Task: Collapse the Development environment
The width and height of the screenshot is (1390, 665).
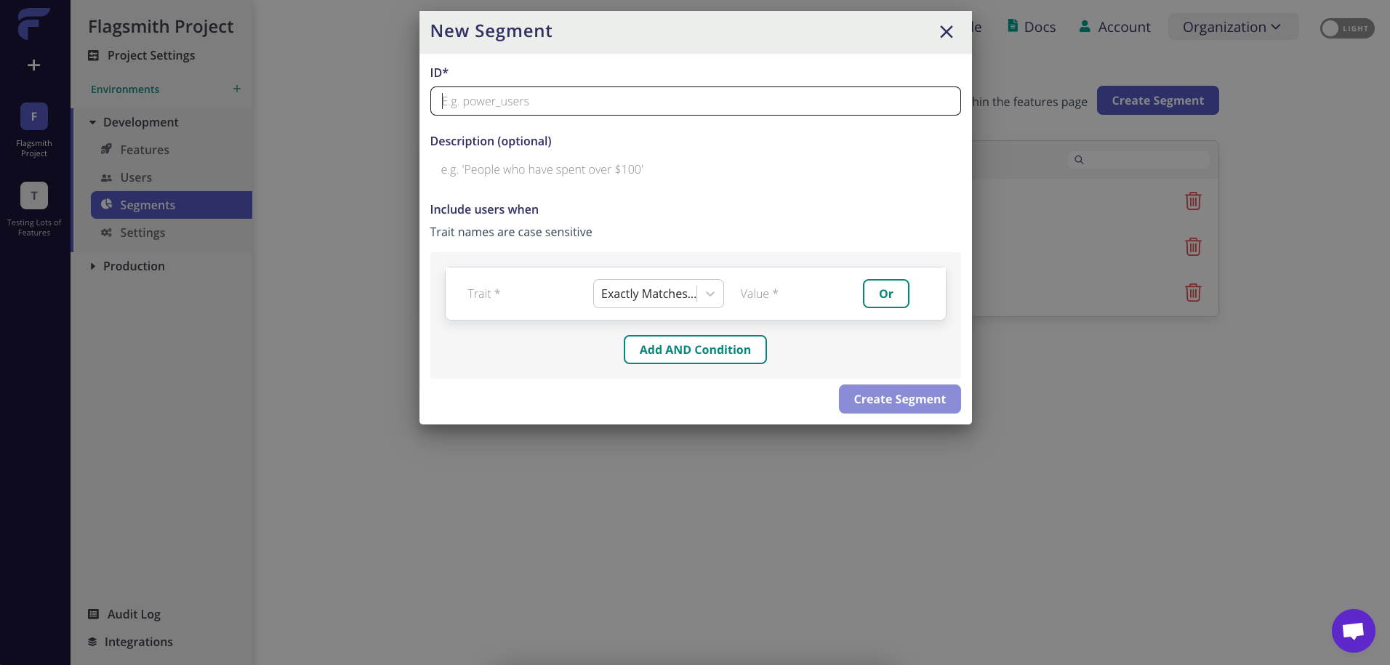Action: coord(93,122)
